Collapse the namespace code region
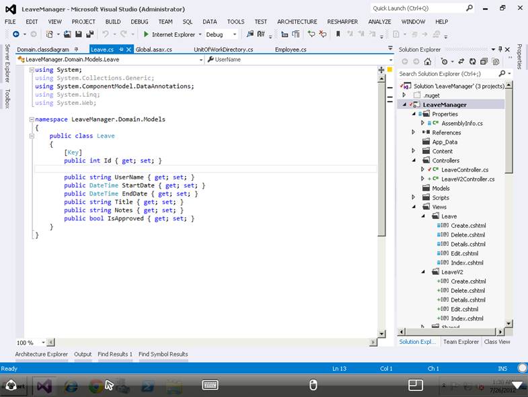Screen dimensions: 528x397 (x=32, y=119)
